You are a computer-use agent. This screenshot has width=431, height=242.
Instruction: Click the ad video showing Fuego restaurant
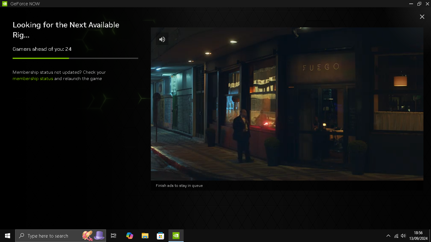pyautogui.click(x=287, y=104)
